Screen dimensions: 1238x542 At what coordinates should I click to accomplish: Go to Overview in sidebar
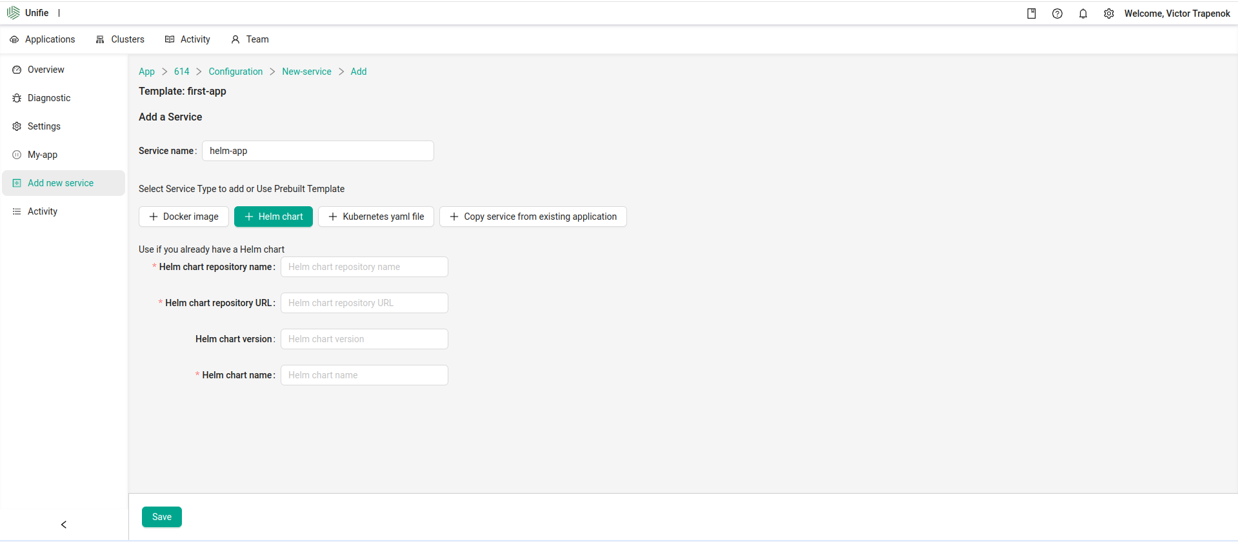coord(46,70)
